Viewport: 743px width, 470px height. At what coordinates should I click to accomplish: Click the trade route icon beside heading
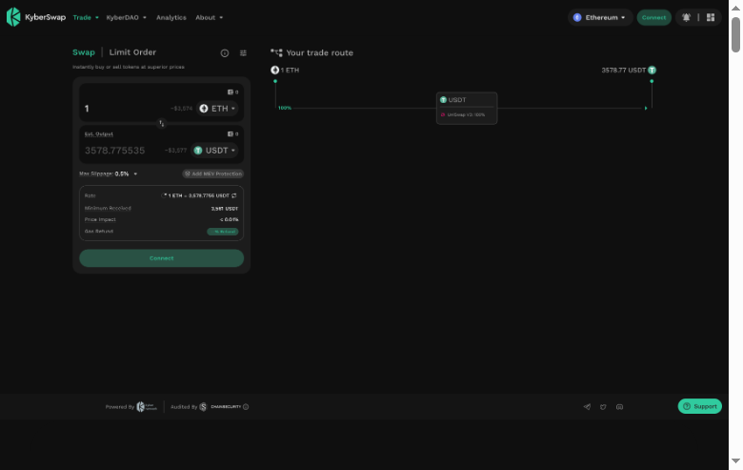coord(276,52)
